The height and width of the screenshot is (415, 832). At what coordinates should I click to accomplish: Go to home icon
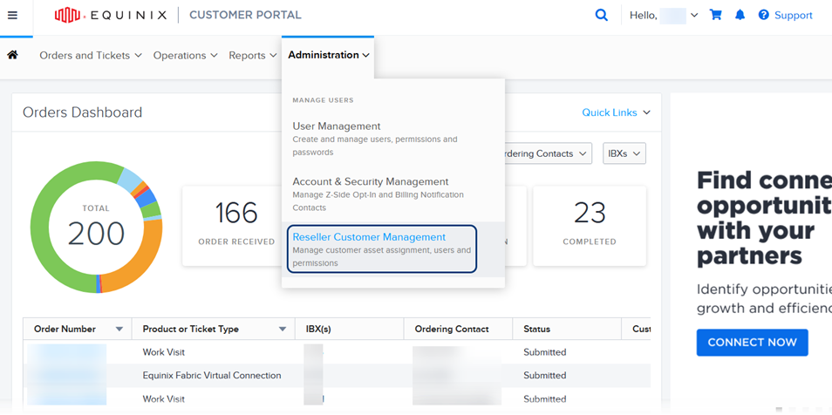click(x=12, y=55)
